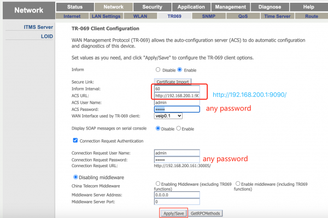Select the QoS sub-tab
Viewport: 328px width, 218px height.
point(243,16)
